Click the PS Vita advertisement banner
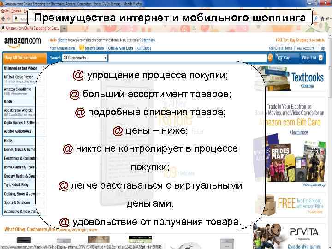The height and width of the screenshot is (249, 332). (x=289, y=236)
